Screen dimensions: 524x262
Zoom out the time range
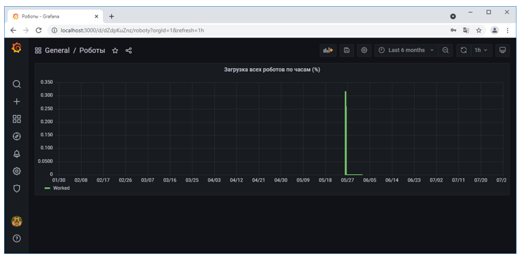pyautogui.click(x=446, y=50)
